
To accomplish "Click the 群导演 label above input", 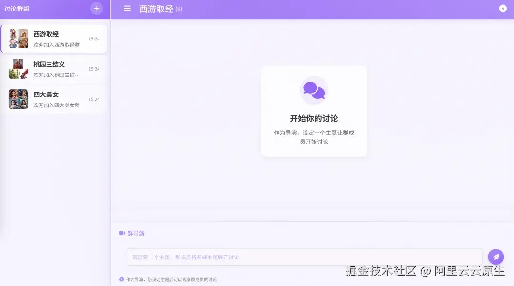I will (x=136, y=233).
